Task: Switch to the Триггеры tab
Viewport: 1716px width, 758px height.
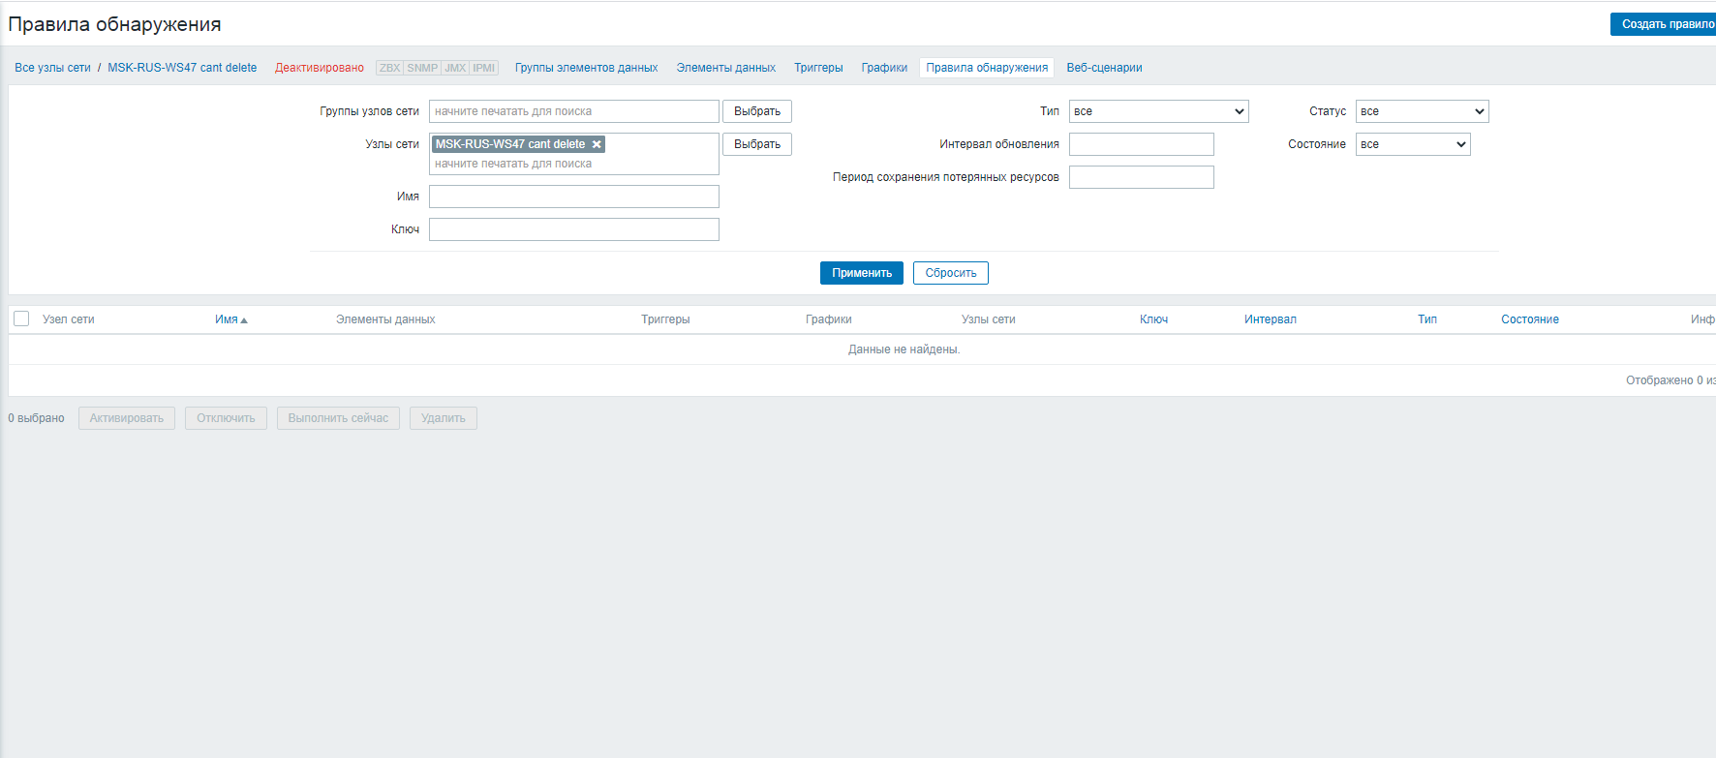Action: tap(818, 68)
